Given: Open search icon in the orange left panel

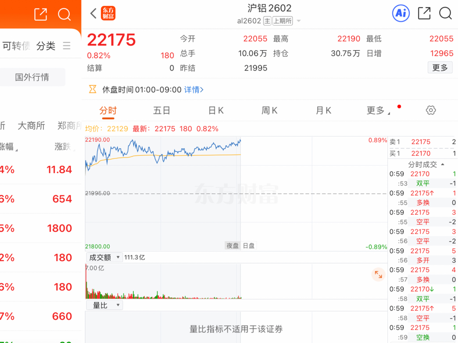Looking at the screenshot, I should tap(64, 14).
